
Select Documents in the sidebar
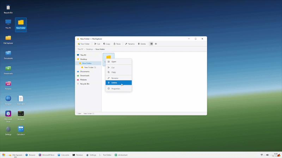pos(88,72)
